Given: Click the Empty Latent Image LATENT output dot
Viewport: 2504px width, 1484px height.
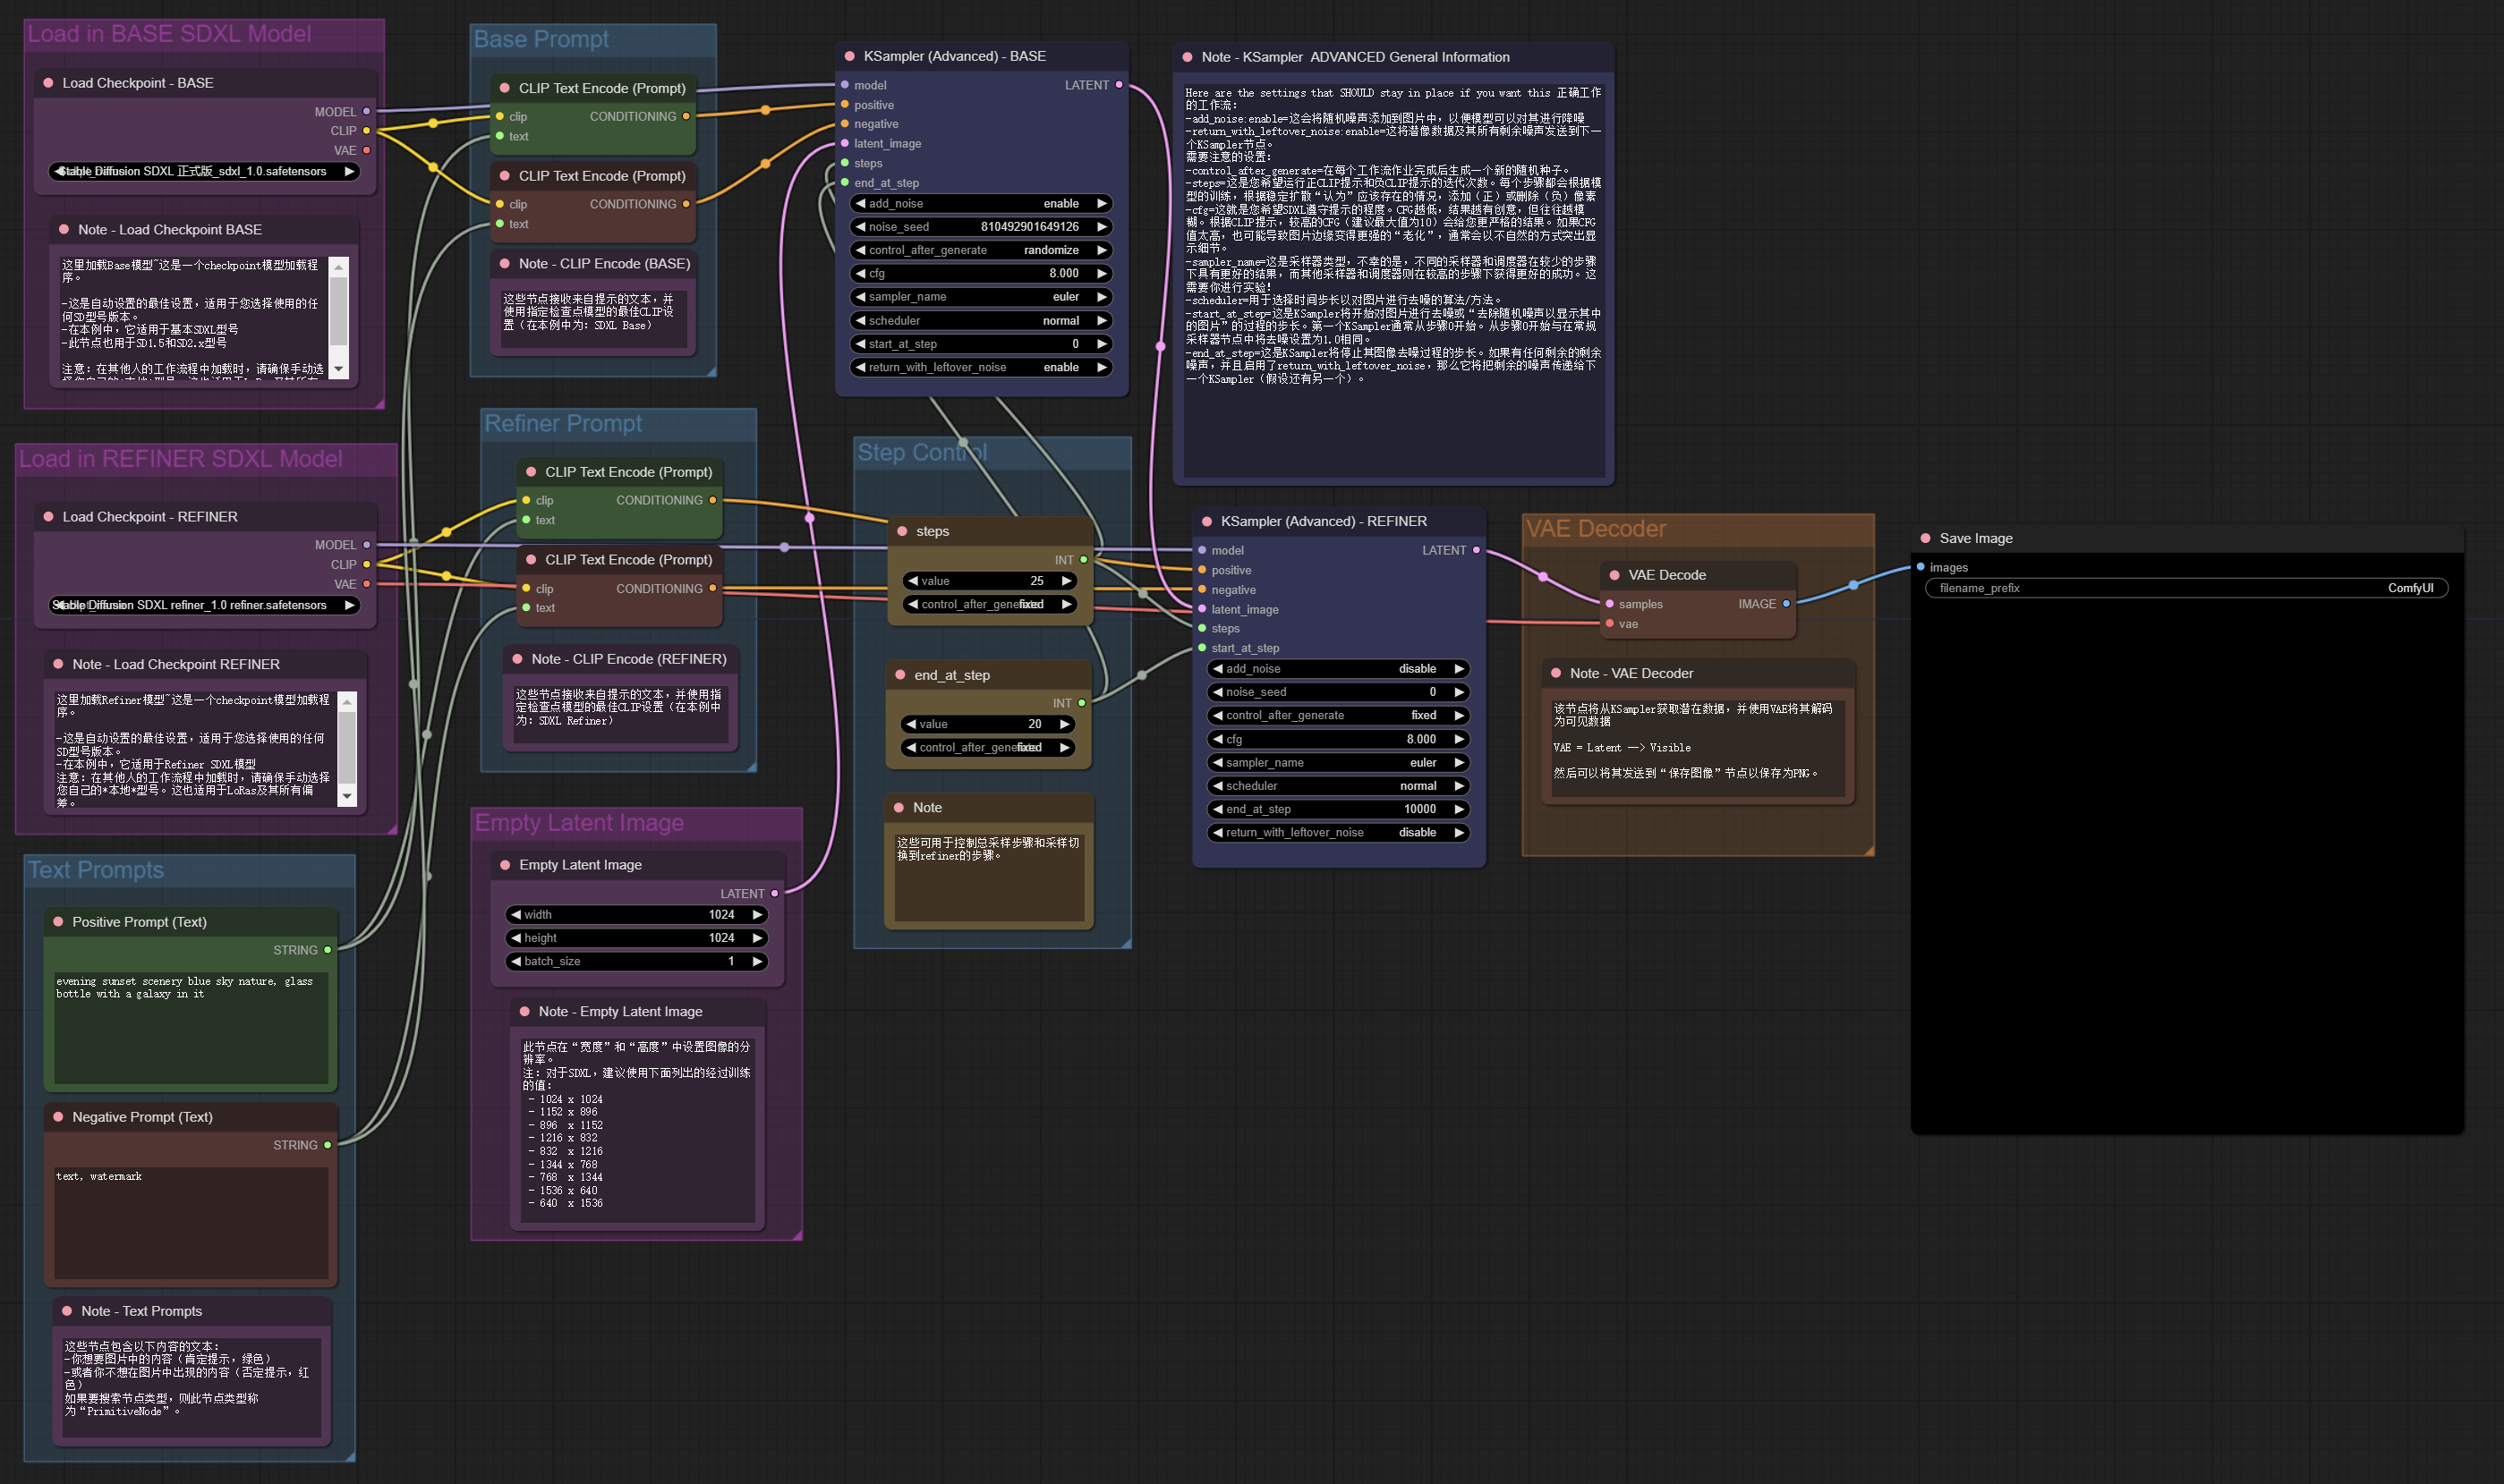Looking at the screenshot, I should [x=774, y=893].
